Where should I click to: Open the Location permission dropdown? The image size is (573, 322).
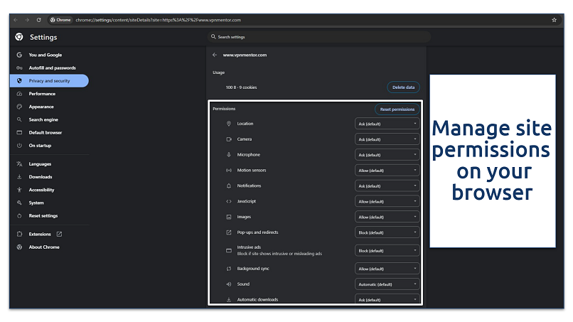pos(387,124)
